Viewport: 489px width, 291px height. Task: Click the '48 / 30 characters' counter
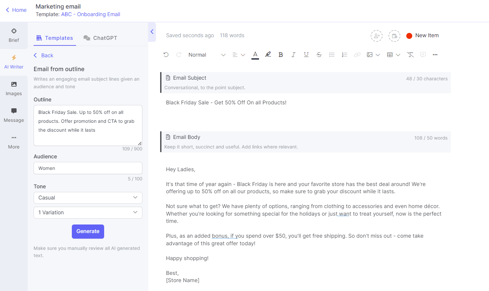427,79
